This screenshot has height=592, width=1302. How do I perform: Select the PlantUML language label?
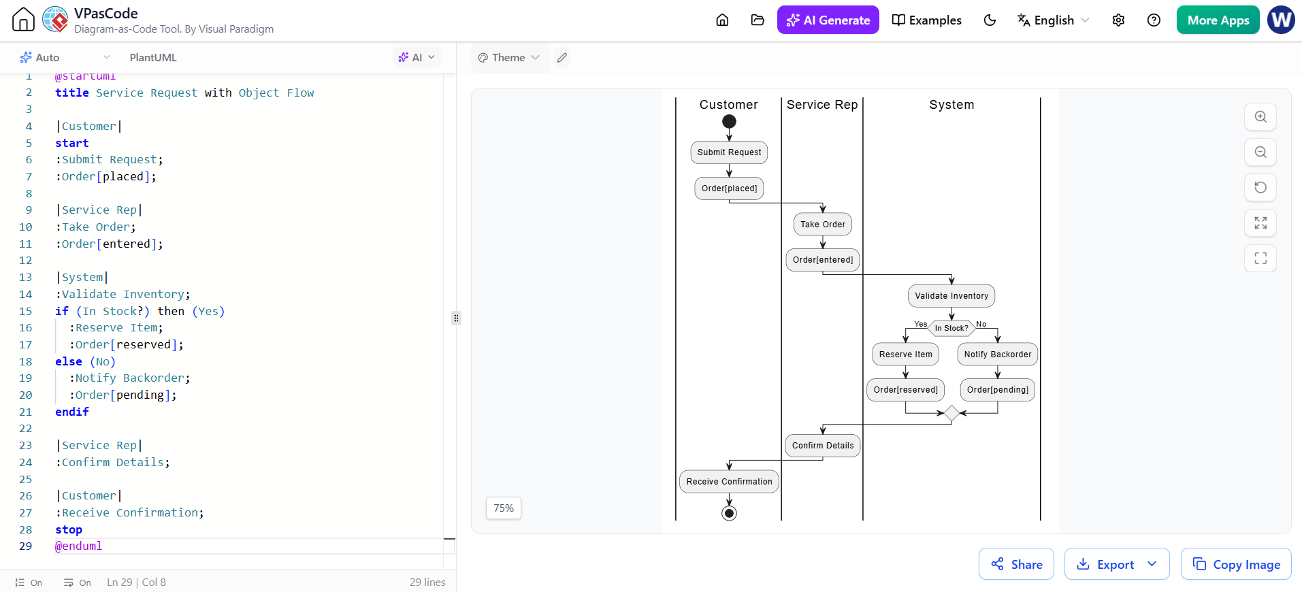click(153, 57)
